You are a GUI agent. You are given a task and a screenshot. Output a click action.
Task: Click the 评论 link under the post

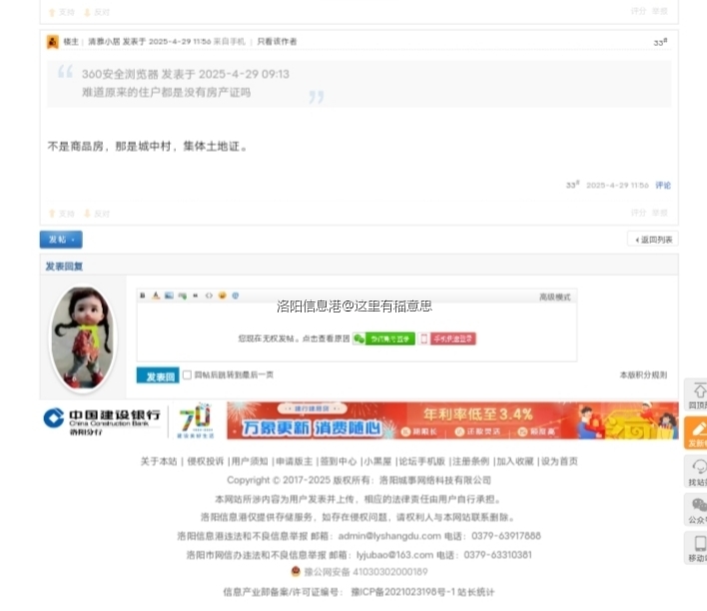(x=663, y=186)
